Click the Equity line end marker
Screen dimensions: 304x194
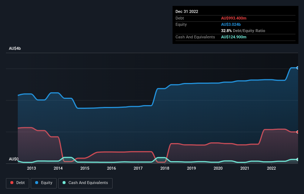tap(298, 68)
